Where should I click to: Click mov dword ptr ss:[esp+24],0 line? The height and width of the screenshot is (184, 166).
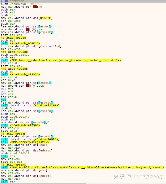click(x=25, y=122)
